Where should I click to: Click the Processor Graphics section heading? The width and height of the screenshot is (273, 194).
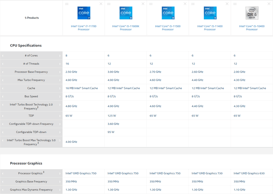coord(26,163)
